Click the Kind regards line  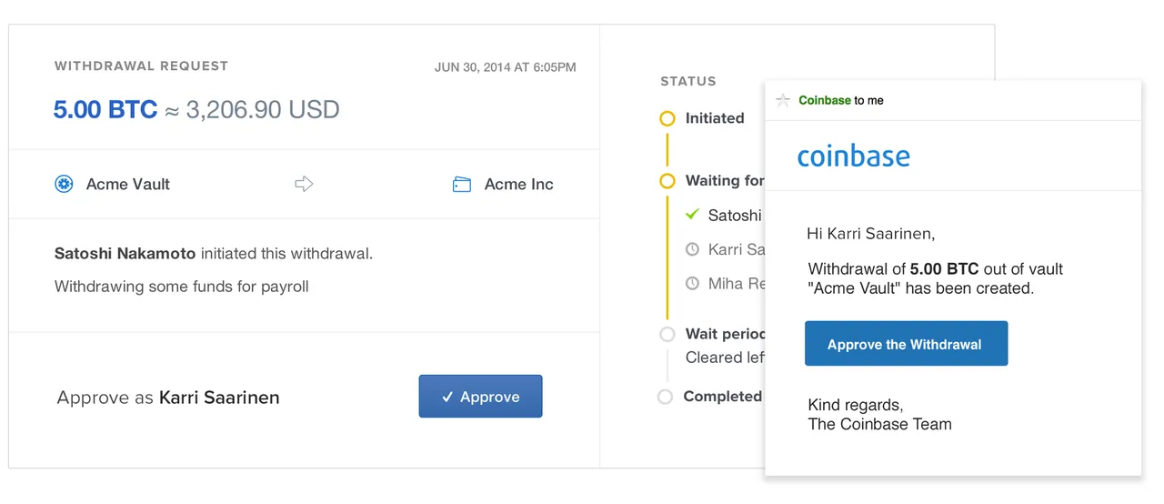click(856, 405)
